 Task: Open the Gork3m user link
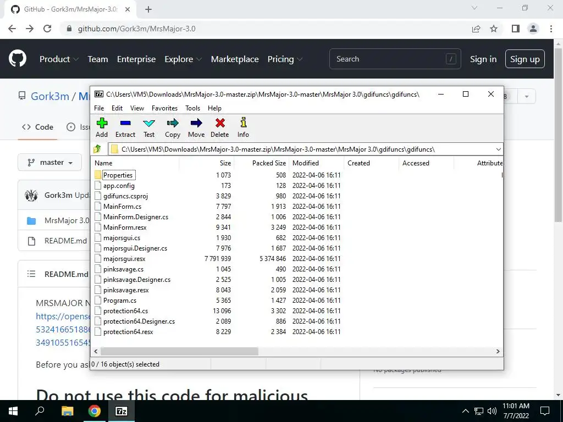[x=50, y=96]
